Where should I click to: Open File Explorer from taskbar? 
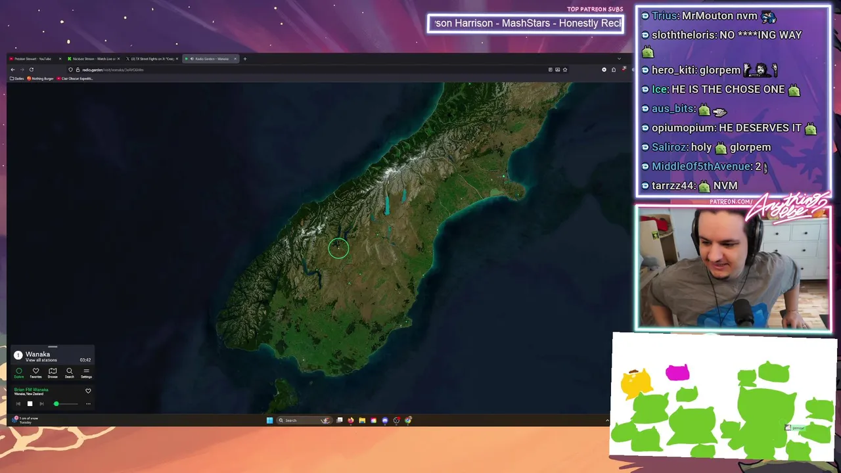362,420
